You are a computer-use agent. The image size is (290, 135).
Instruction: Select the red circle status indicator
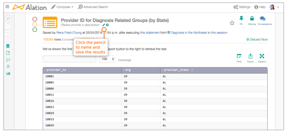(35, 19)
